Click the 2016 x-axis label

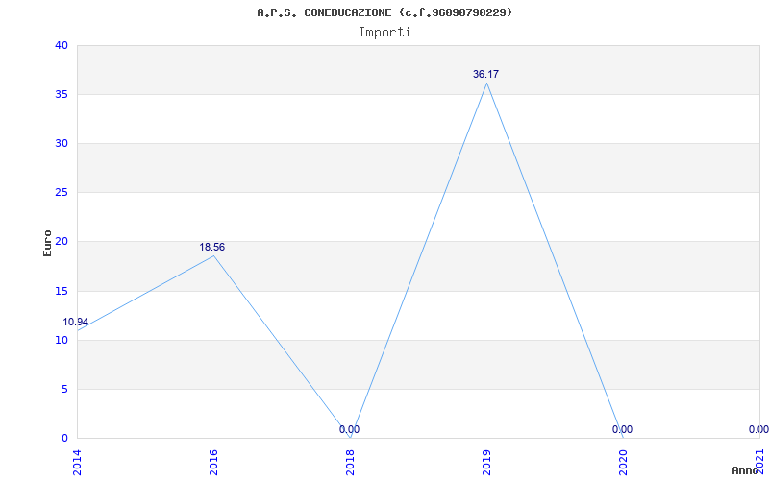pos(213,464)
